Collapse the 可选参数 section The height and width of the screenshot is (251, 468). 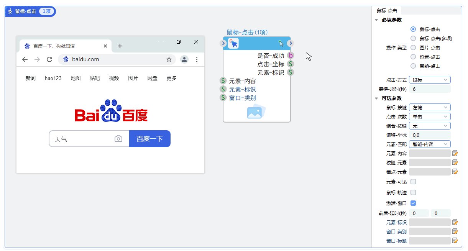[376, 98]
